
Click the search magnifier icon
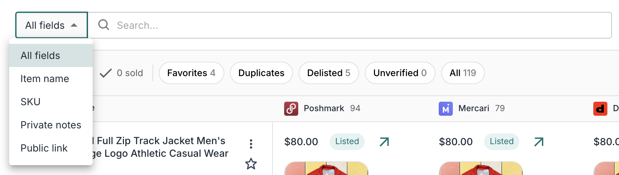104,25
